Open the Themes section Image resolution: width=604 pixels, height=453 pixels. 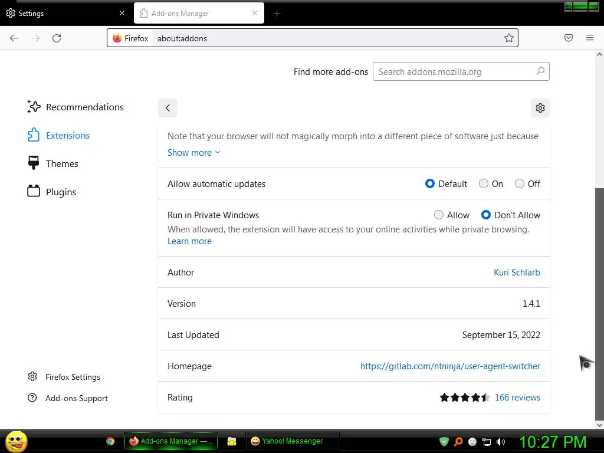point(52,164)
